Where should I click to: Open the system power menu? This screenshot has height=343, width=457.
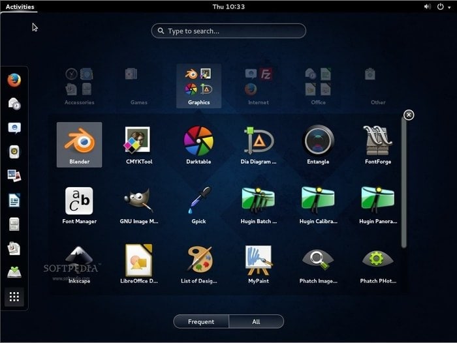tap(443, 7)
